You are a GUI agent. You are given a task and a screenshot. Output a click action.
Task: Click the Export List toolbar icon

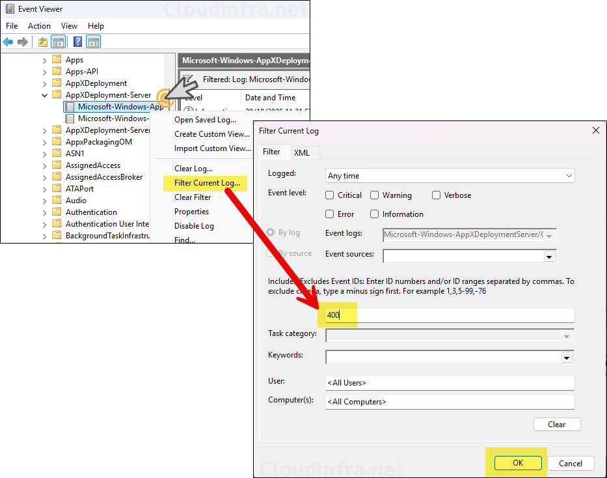(x=42, y=41)
